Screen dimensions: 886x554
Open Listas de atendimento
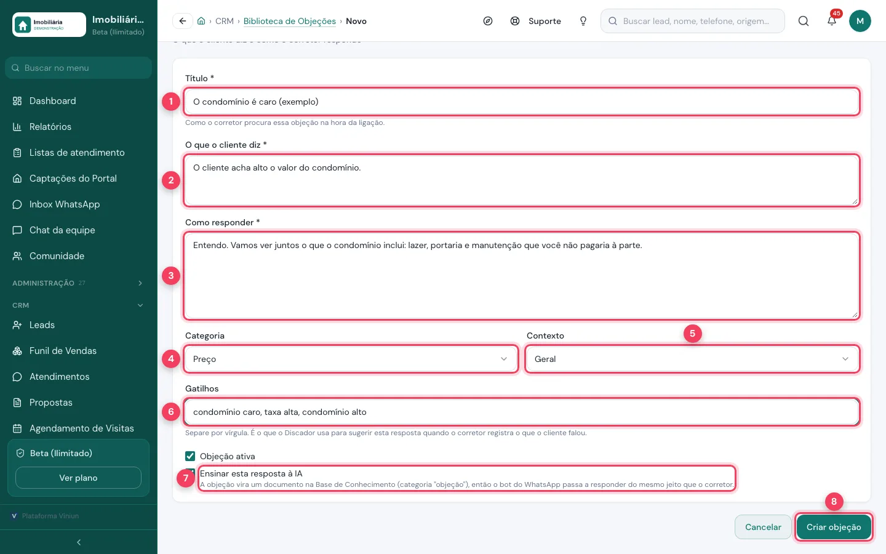coord(79,153)
